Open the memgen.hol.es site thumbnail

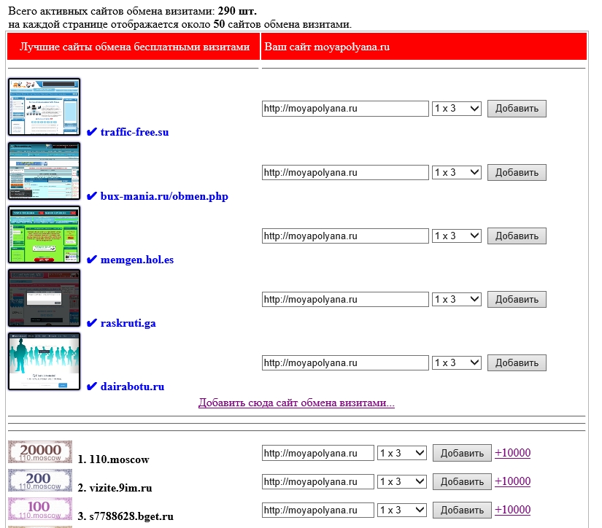click(x=45, y=234)
